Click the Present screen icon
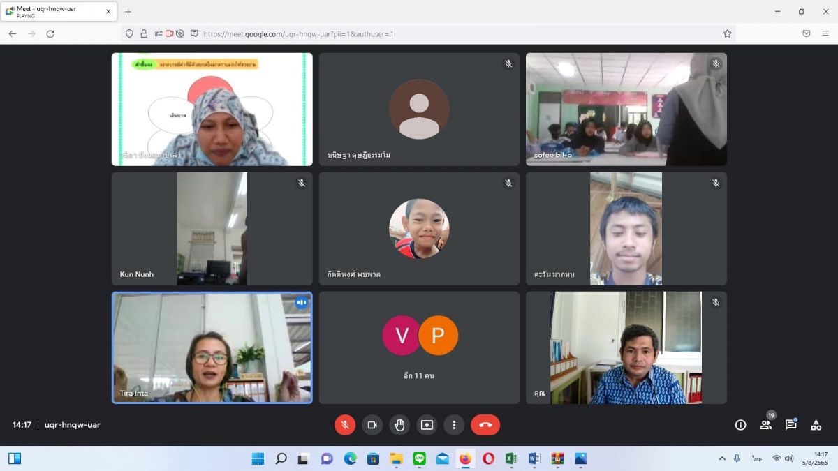838x471 pixels. tap(427, 425)
